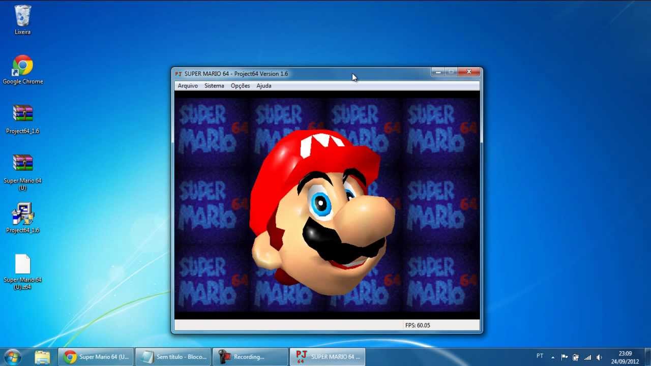Open the network signal tray icon

pyautogui.click(x=587, y=357)
